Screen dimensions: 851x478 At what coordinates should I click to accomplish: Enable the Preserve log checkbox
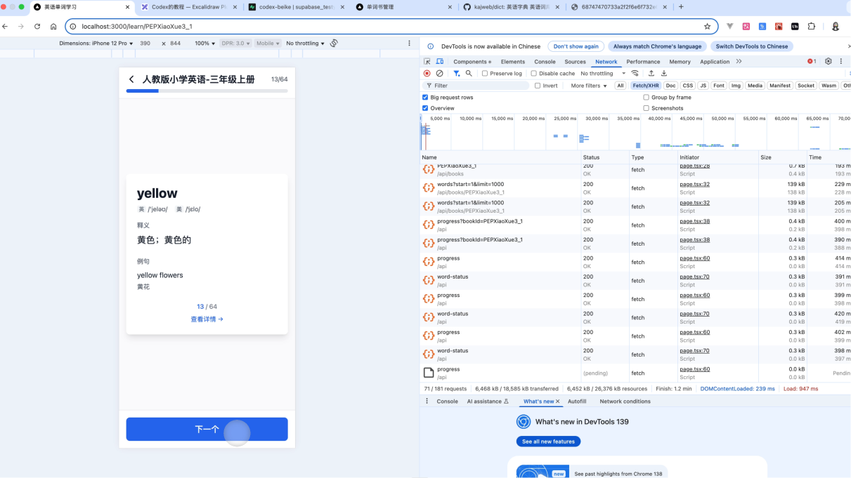tap(485, 74)
